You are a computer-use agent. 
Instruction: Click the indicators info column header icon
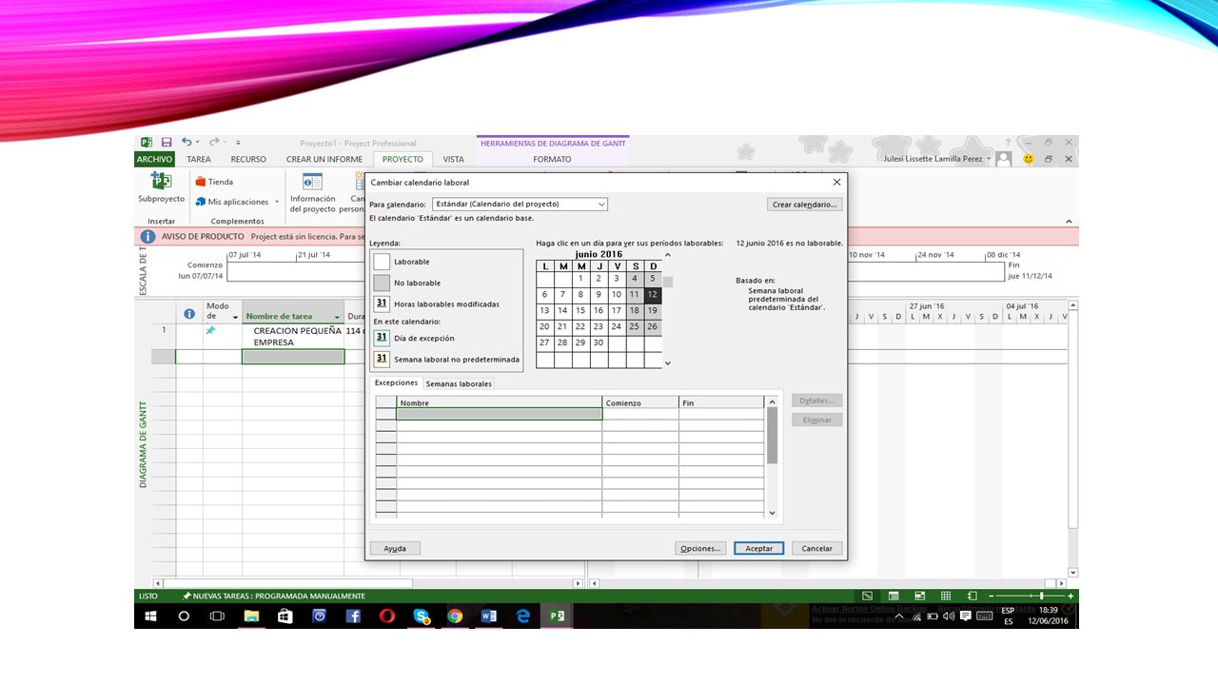(189, 314)
